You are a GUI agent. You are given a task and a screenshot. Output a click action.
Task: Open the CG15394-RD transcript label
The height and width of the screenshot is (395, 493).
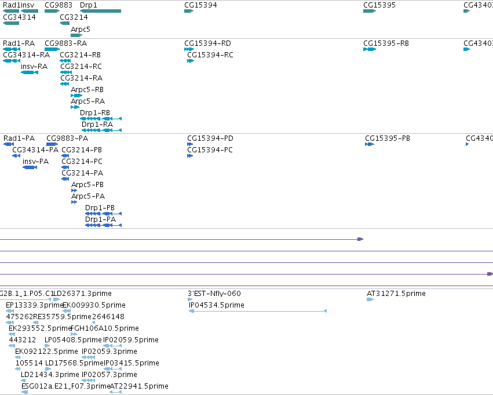pyautogui.click(x=207, y=43)
